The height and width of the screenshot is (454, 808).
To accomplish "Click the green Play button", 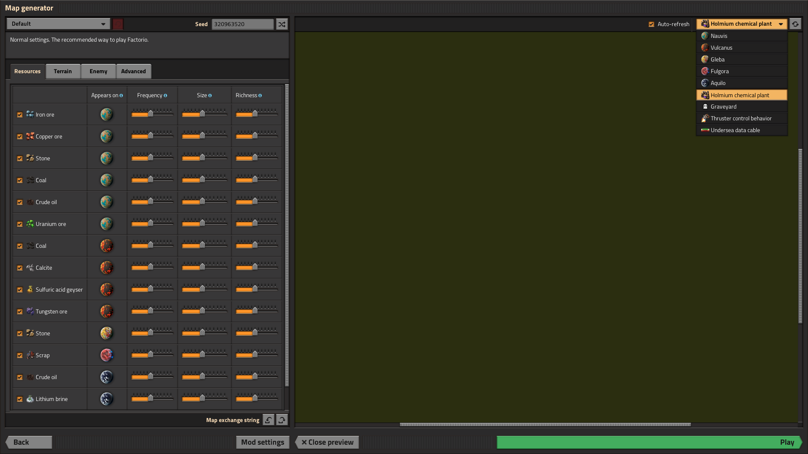I will tap(649, 442).
